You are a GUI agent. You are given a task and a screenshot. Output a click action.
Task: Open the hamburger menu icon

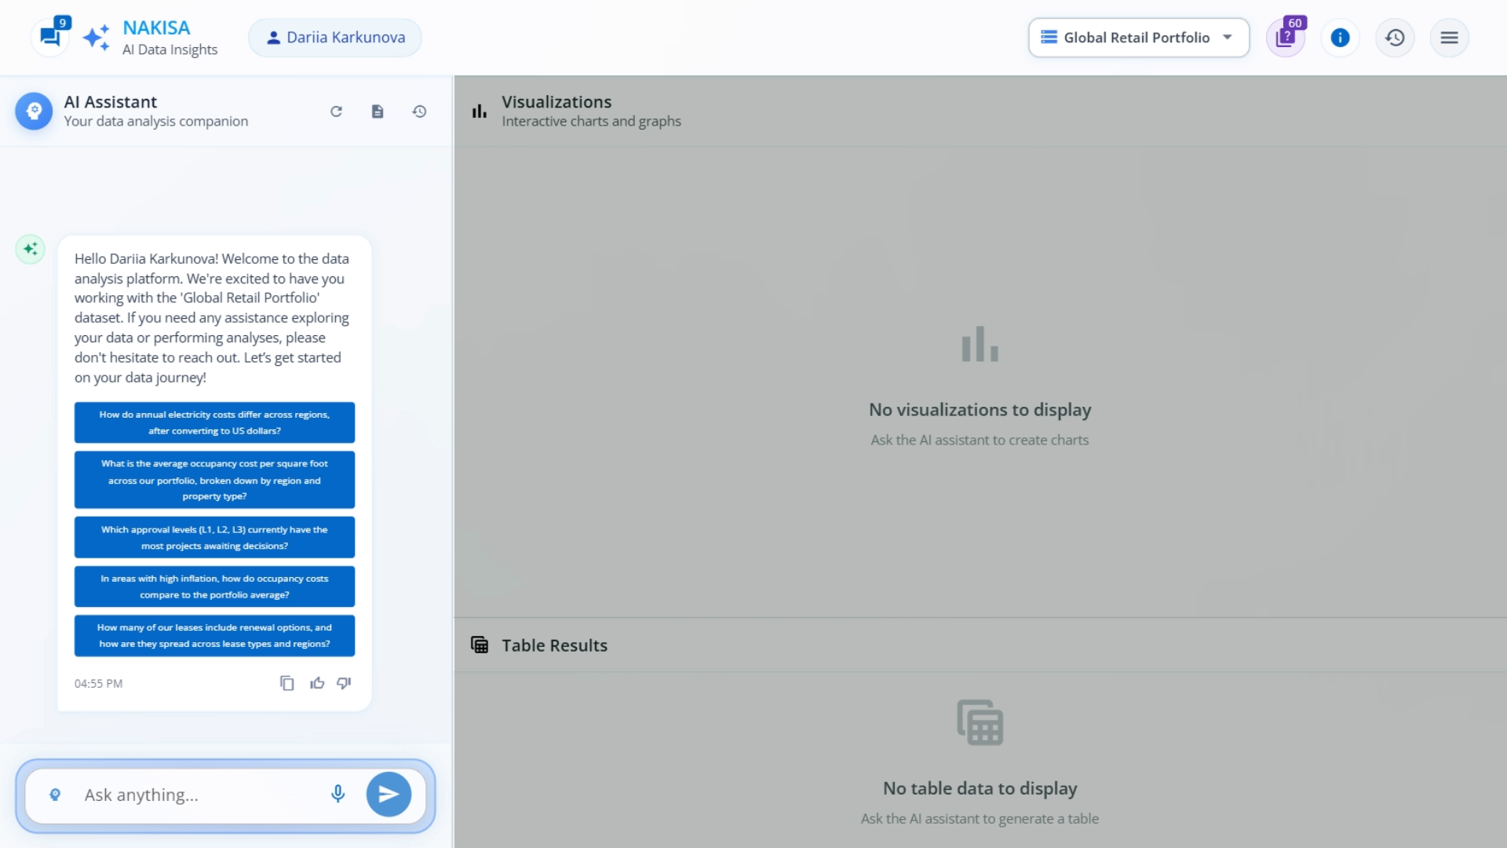point(1449,37)
